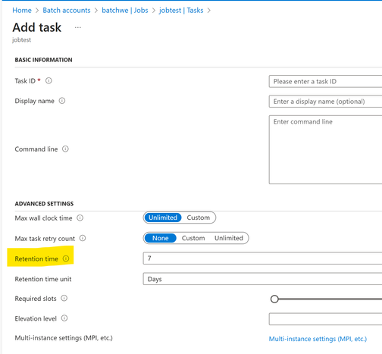This screenshot has width=382, height=354.
Task: Click the Required slots slider handle
Action: [274, 299]
